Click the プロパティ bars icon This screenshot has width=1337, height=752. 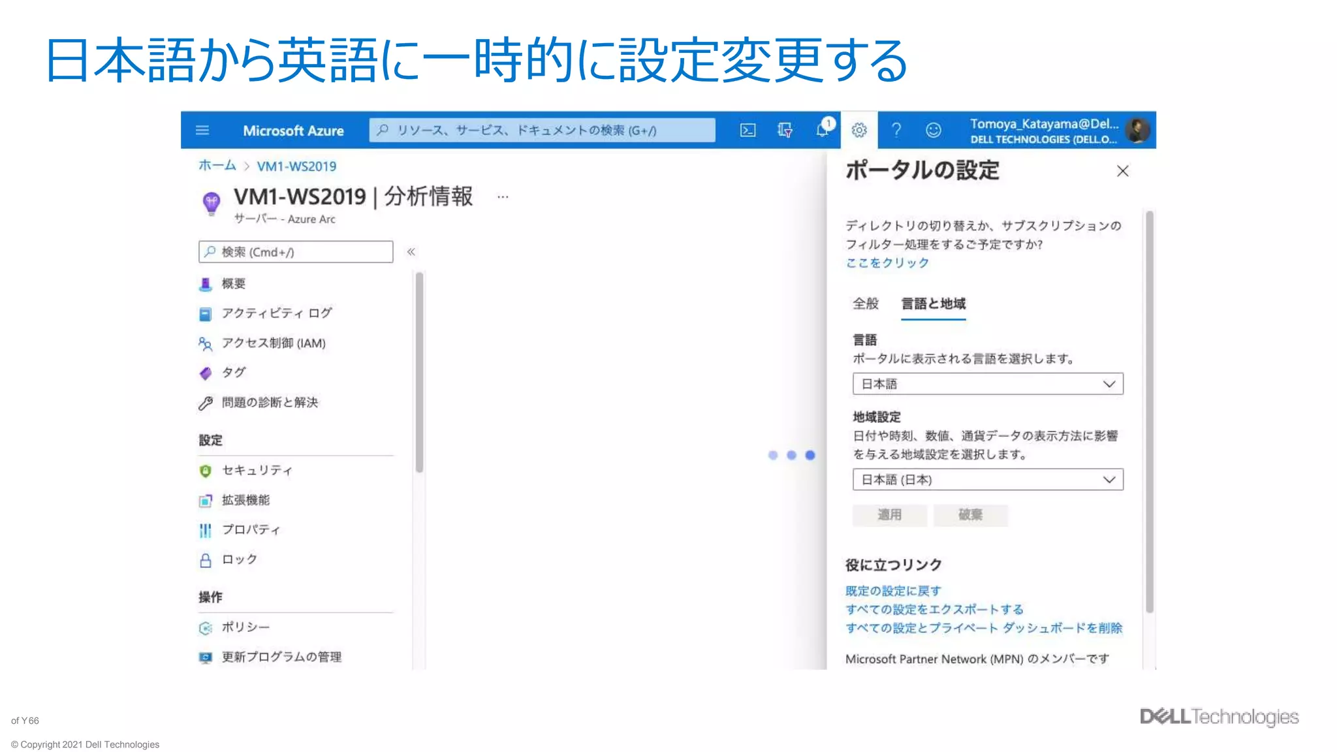click(x=206, y=530)
